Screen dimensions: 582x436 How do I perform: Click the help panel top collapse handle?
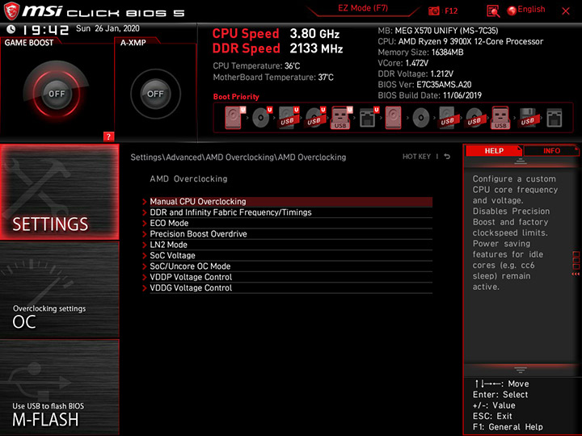[x=521, y=161]
